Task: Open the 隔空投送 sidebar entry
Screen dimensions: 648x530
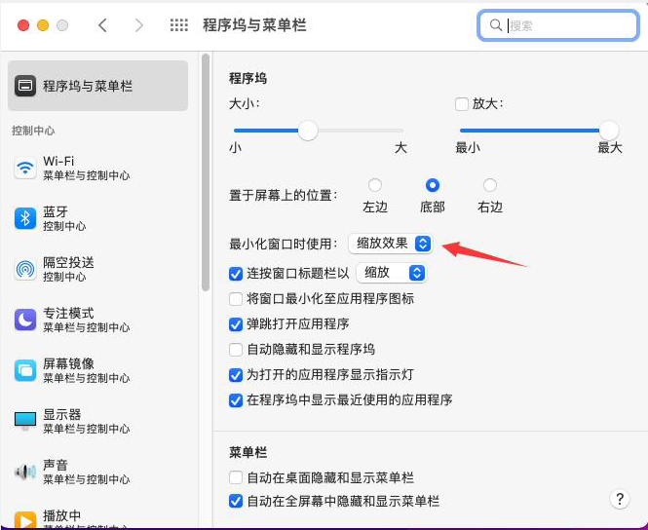Action: tap(98, 269)
